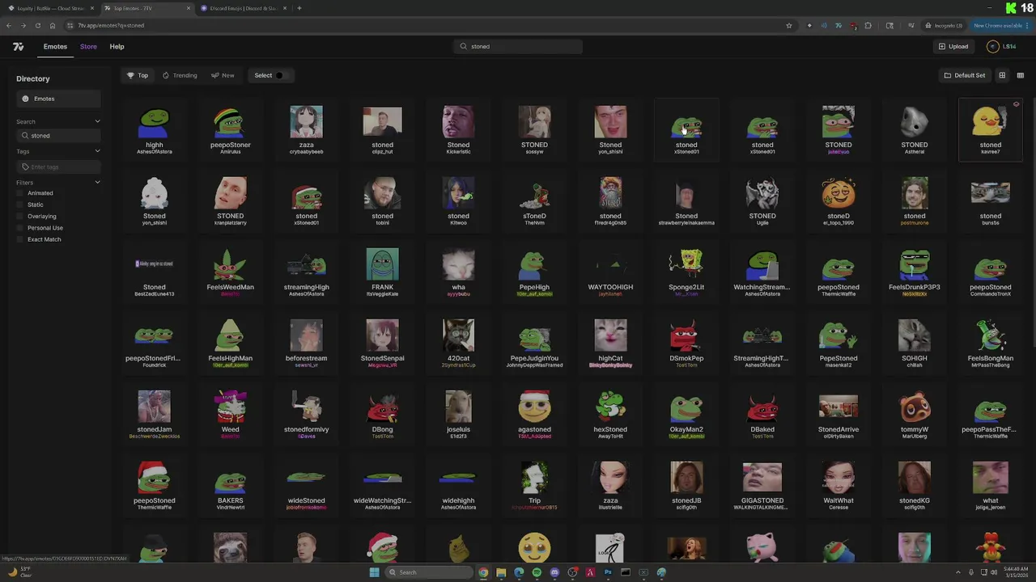
Task: Open the WAYTOOHIGH emote
Action: [610, 272]
